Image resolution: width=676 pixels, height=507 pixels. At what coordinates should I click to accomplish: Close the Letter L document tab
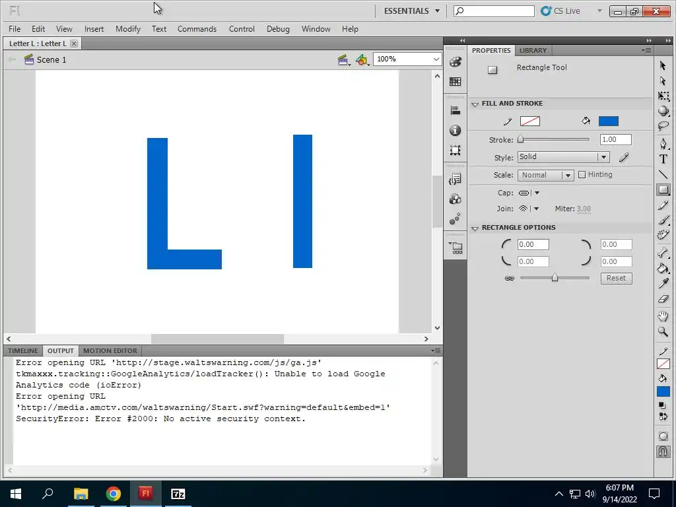(74, 44)
